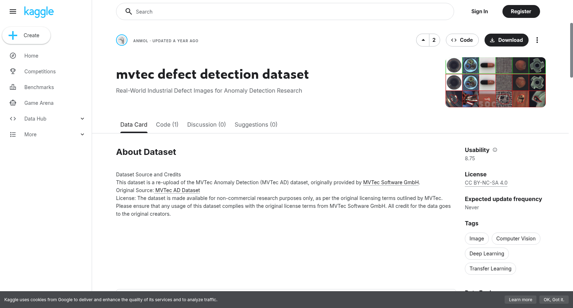Switch to the Code (1) tab
This screenshot has width=573, height=308.
(x=167, y=124)
